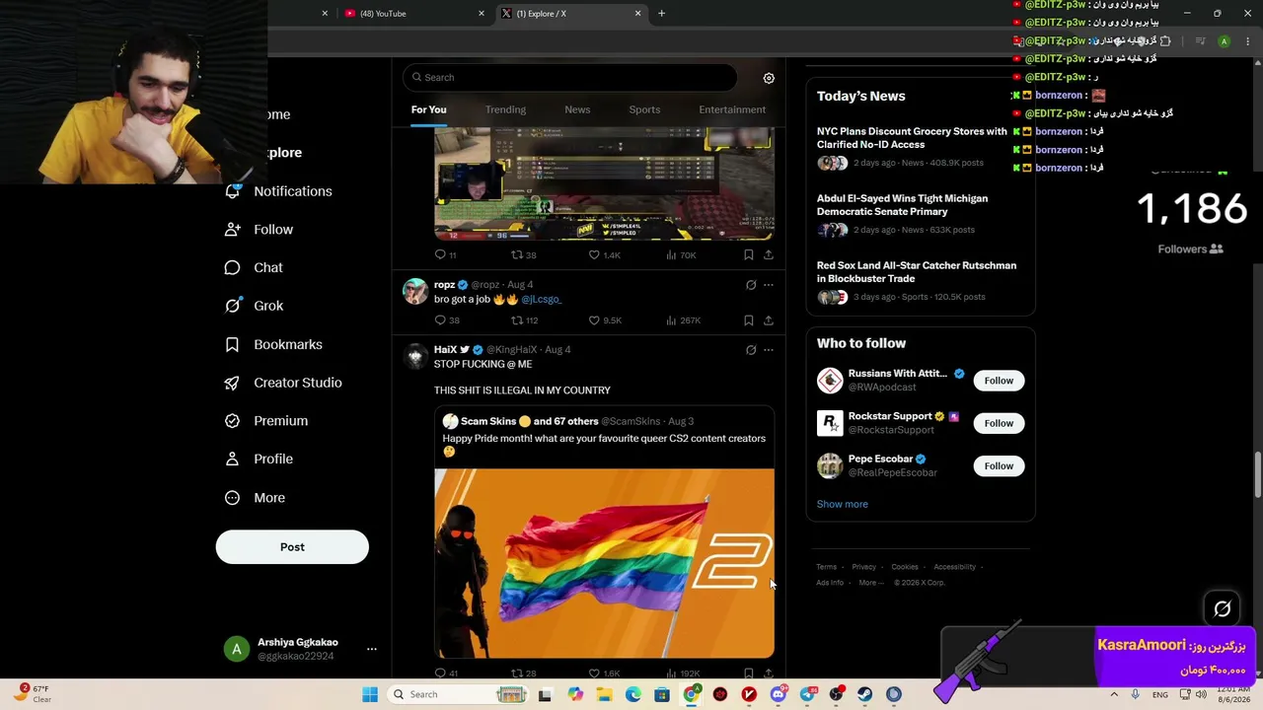Switch to the For You tab
The image size is (1263, 710).
pyautogui.click(x=428, y=109)
